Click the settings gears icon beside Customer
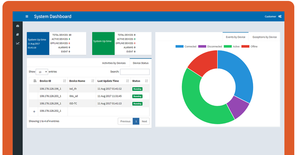Viewport: 298px width, 155px height. (x=280, y=17)
